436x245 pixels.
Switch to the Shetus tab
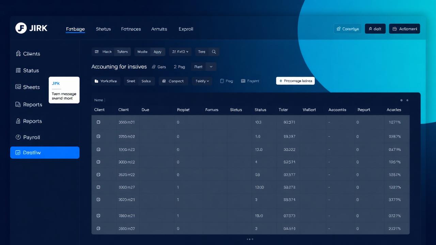pos(103,29)
